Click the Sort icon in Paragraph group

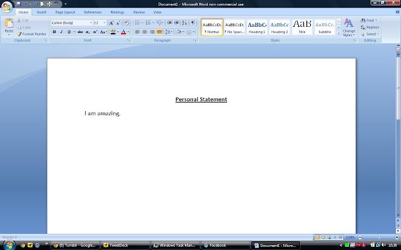pos(184,23)
